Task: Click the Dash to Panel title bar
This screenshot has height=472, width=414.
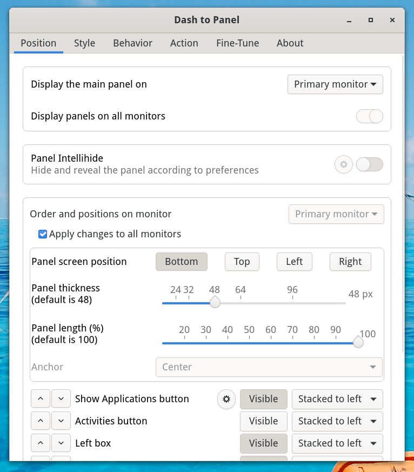Action: (206, 20)
